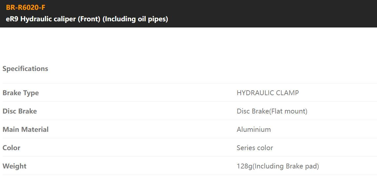Image resolution: width=377 pixels, height=193 pixels.
Task: Select the Specifications section heading
Action: point(25,69)
